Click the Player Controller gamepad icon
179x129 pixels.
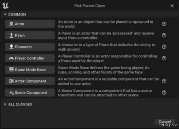[11, 58]
